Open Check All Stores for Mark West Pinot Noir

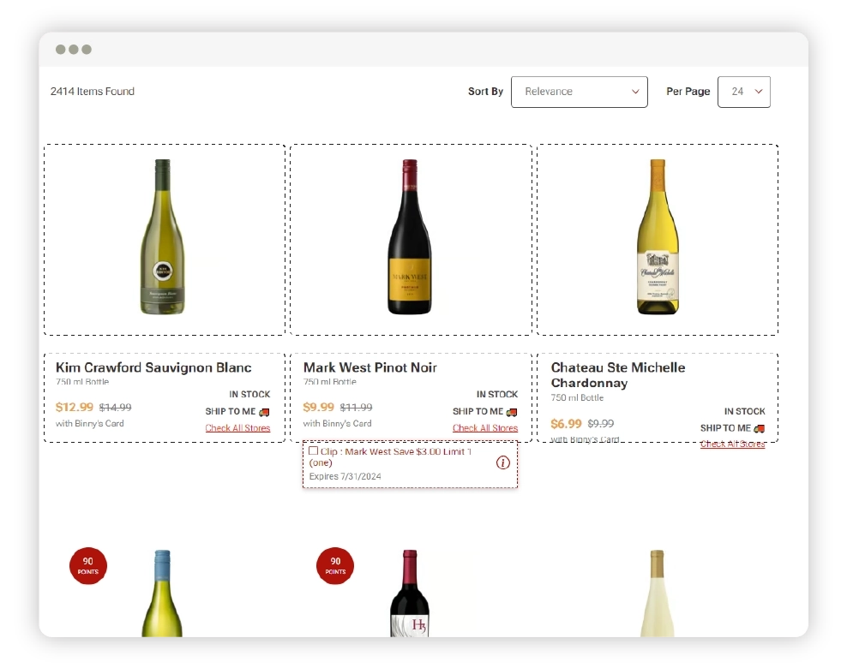[485, 428]
